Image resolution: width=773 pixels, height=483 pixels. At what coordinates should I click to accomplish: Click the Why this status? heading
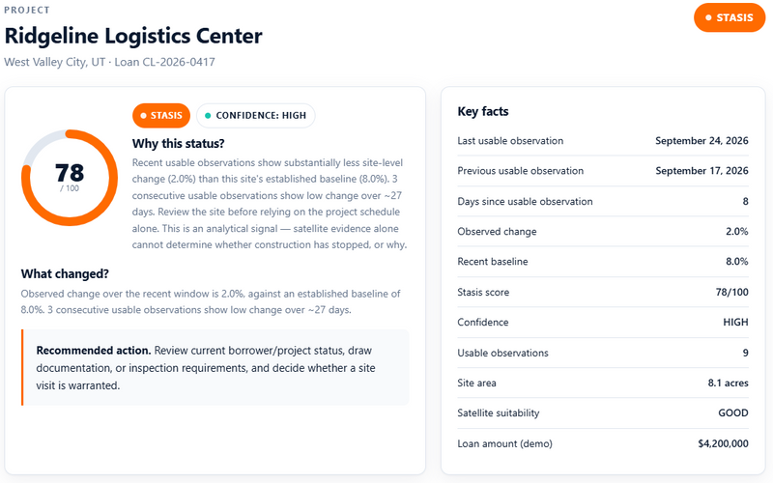coord(178,143)
